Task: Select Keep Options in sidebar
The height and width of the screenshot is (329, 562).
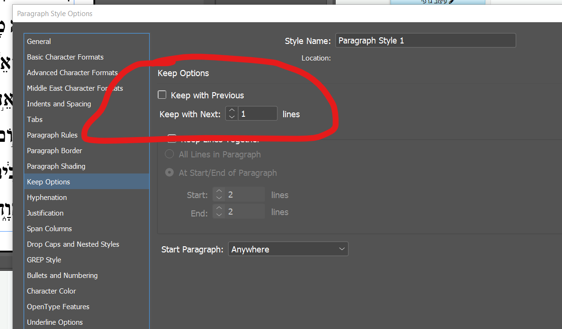Action: pos(86,182)
